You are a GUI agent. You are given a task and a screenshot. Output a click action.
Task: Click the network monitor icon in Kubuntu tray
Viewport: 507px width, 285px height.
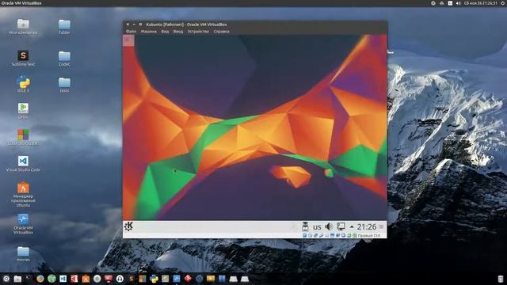coord(341,226)
